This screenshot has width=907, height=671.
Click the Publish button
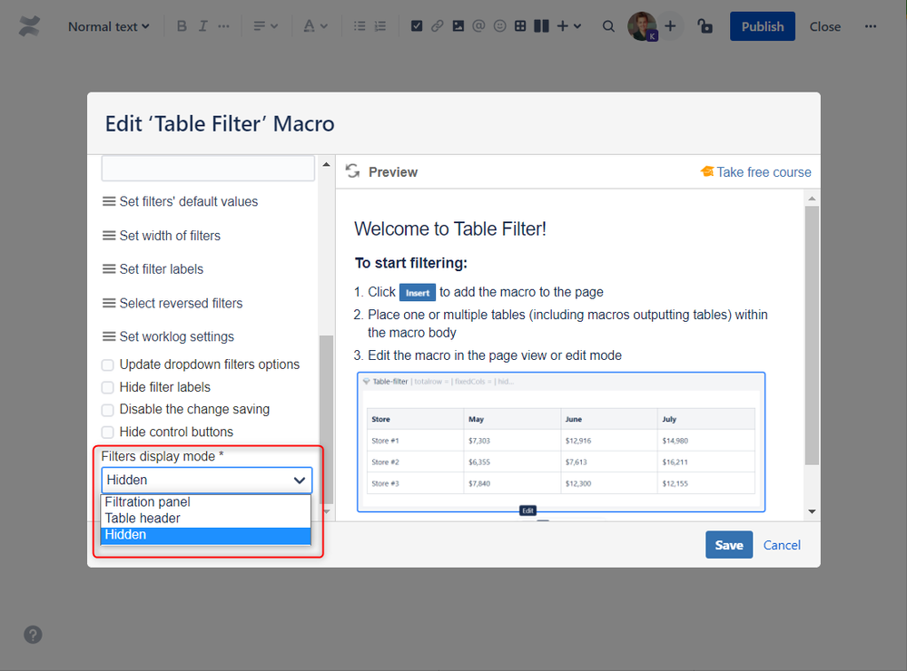(763, 26)
